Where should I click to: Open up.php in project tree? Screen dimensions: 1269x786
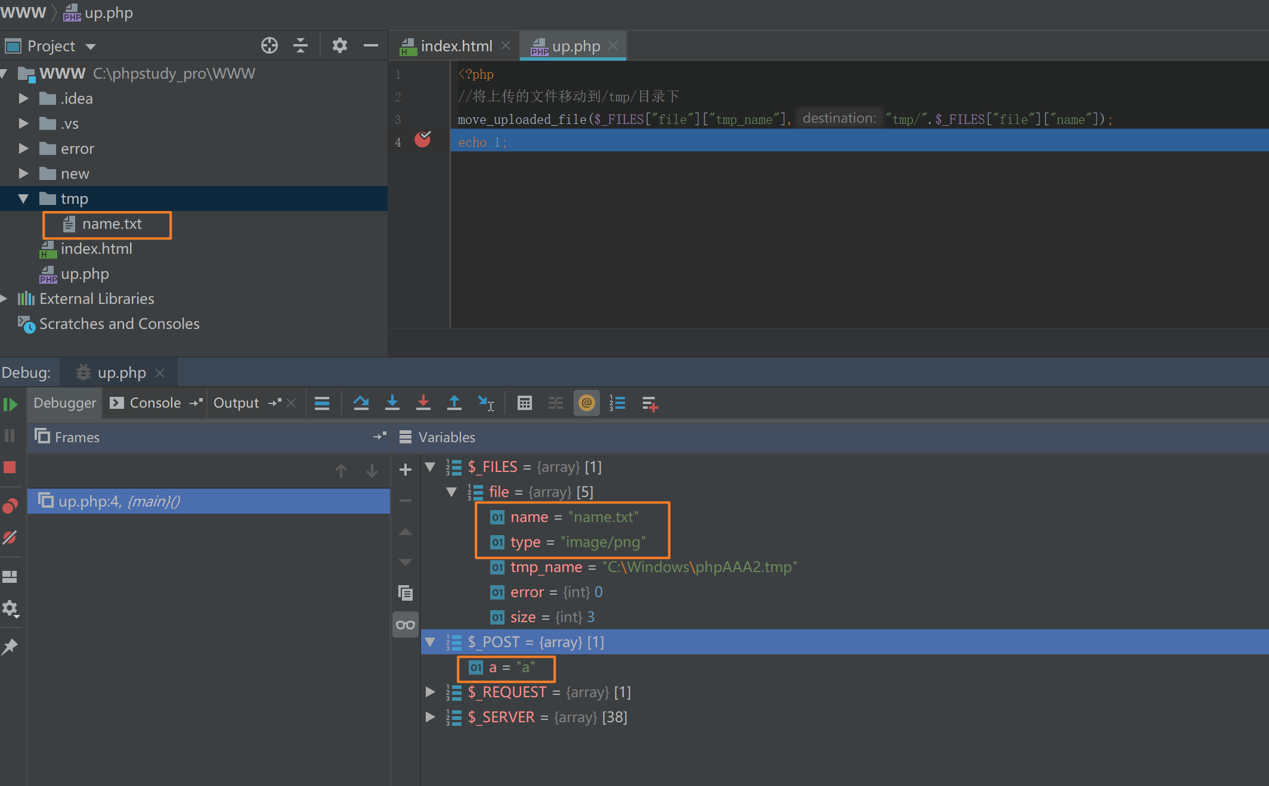[85, 274]
